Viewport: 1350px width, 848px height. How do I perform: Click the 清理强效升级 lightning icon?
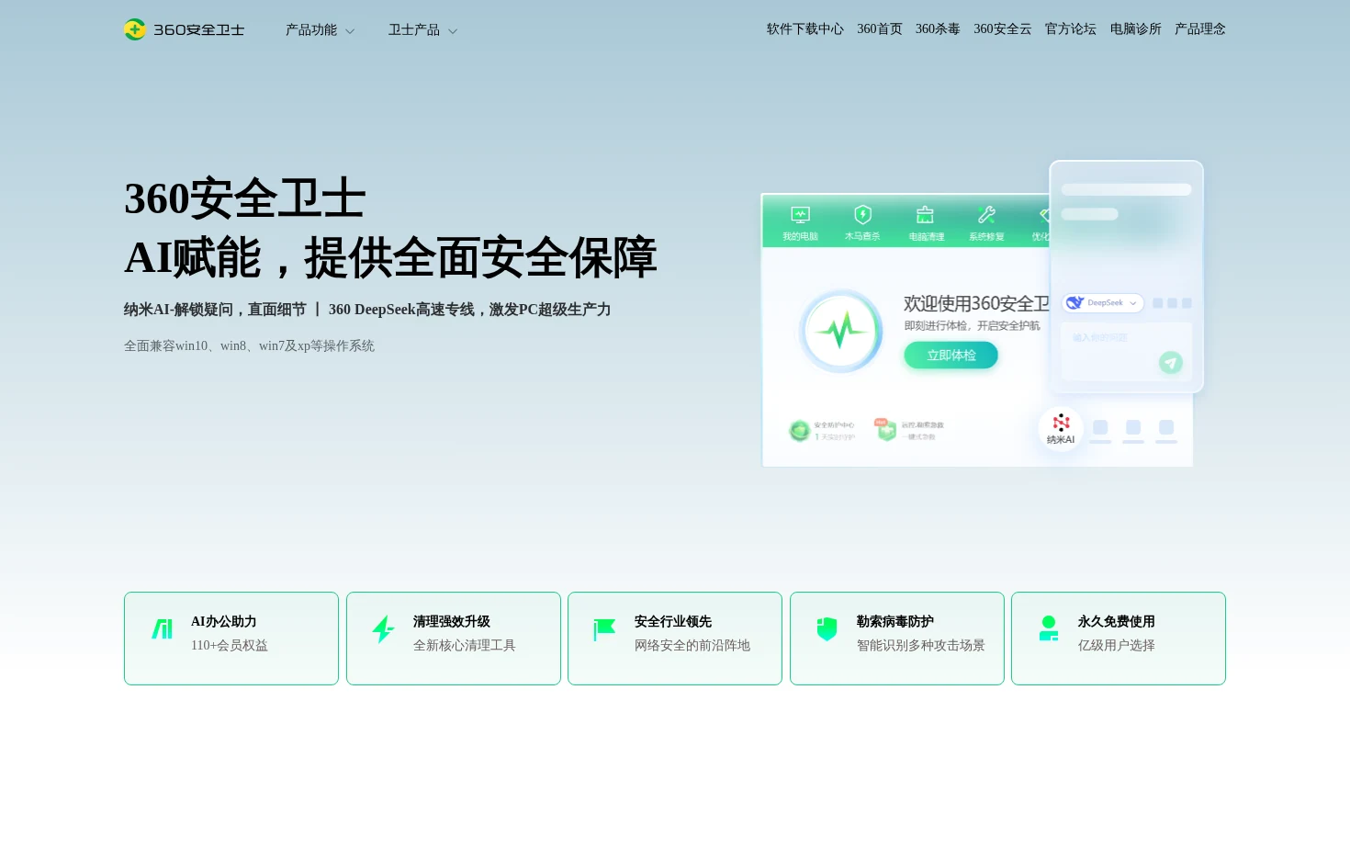point(383,629)
